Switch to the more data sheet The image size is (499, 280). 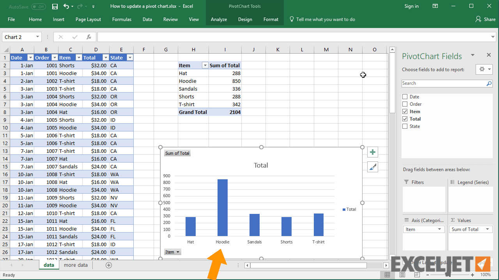(76, 265)
